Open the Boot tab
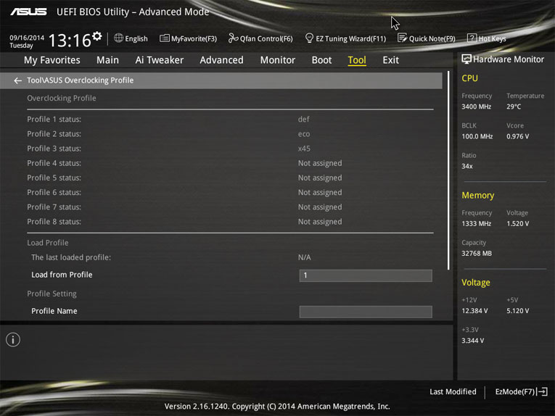This screenshot has height=416, width=555. [x=321, y=60]
